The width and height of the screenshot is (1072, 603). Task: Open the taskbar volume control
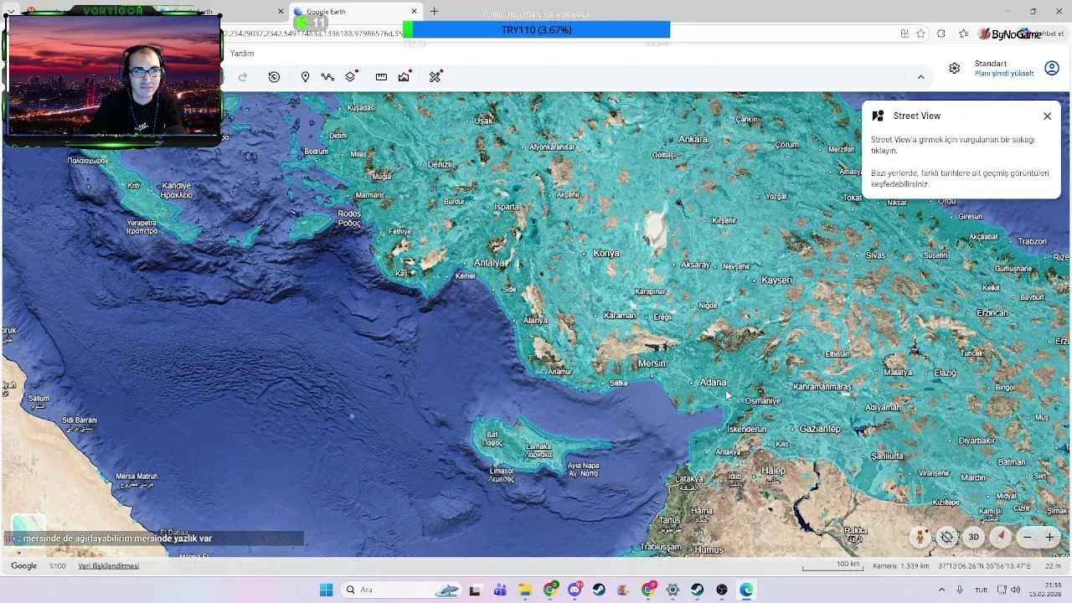1015,590
